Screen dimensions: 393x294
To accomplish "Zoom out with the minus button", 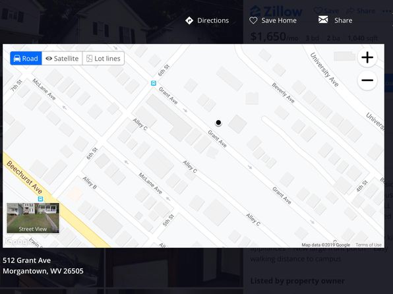I will click(x=367, y=80).
